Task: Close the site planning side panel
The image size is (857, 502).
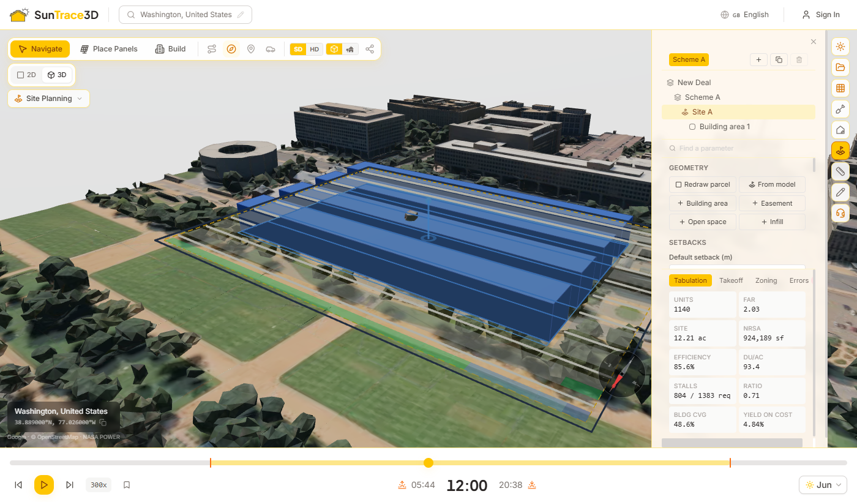Action: tap(814, 42)
